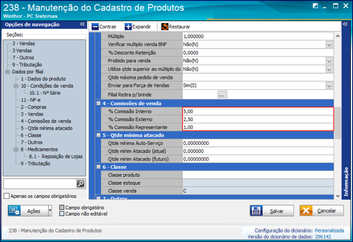Click the Restaurar toolbar button label
This screenshot has width=353, height=242.
click(180, 27)
